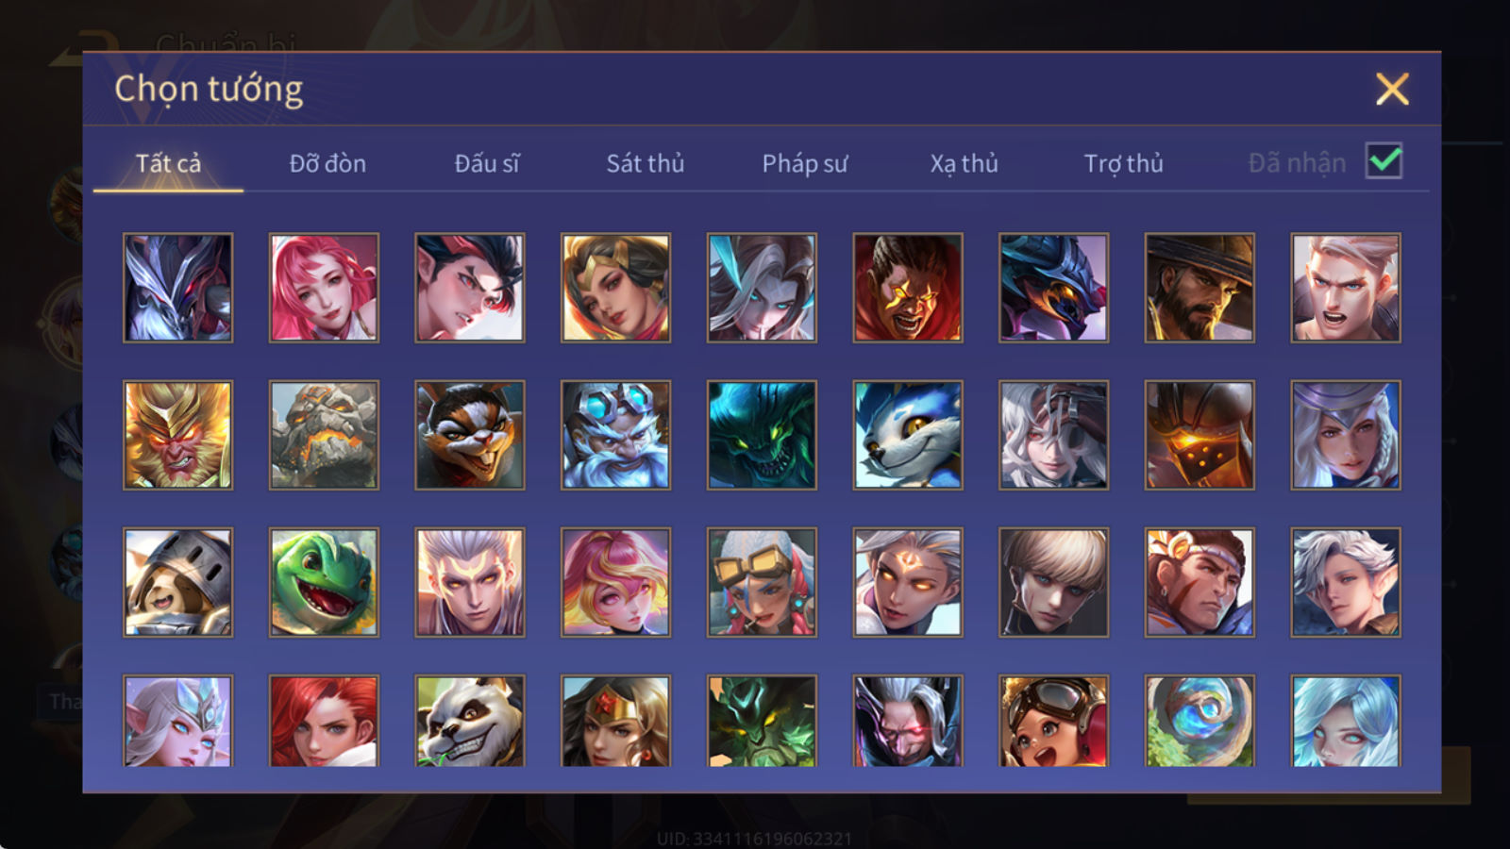Pick the red demon-faced hero portrait

click(908, 288)
